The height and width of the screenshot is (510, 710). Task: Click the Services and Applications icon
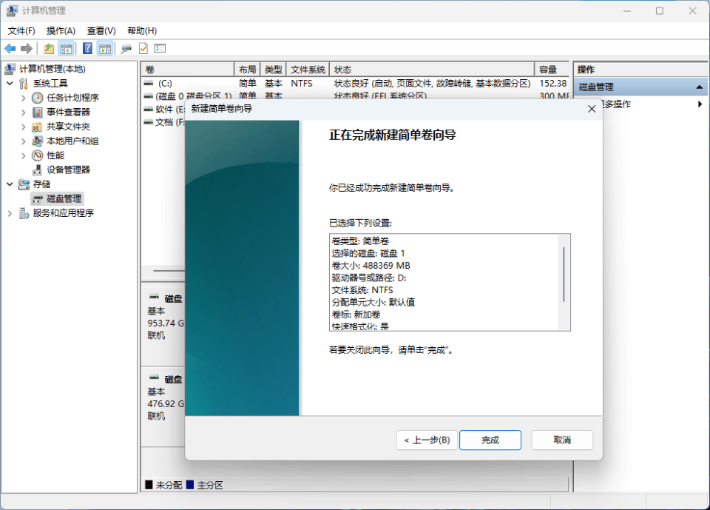(24, 213)
